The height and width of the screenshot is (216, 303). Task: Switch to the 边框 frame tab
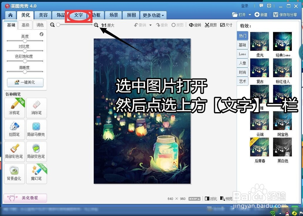pos(96,15)
